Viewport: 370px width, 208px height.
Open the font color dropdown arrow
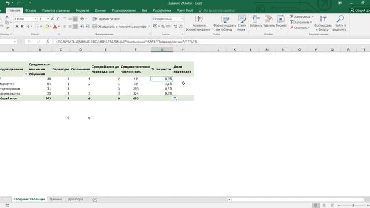coord(58,27)
